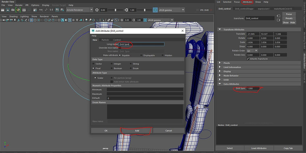The width and height of the screenshot is (306, 153).
Task: Click the redo previous render icon
Action: tap(3, 10)
